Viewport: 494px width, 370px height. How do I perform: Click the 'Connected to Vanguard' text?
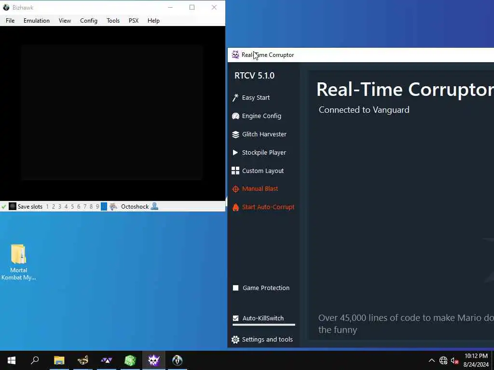click(x=364, y=110)
